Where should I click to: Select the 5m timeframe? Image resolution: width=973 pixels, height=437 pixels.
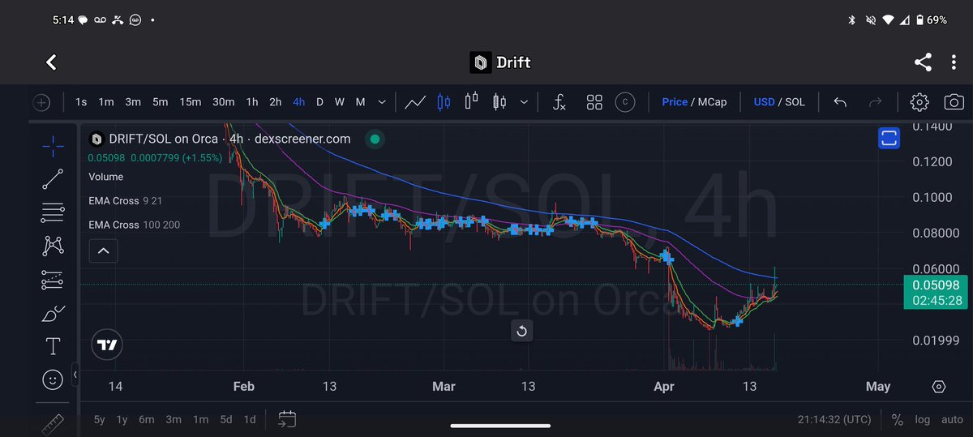[x=161, y=102]
